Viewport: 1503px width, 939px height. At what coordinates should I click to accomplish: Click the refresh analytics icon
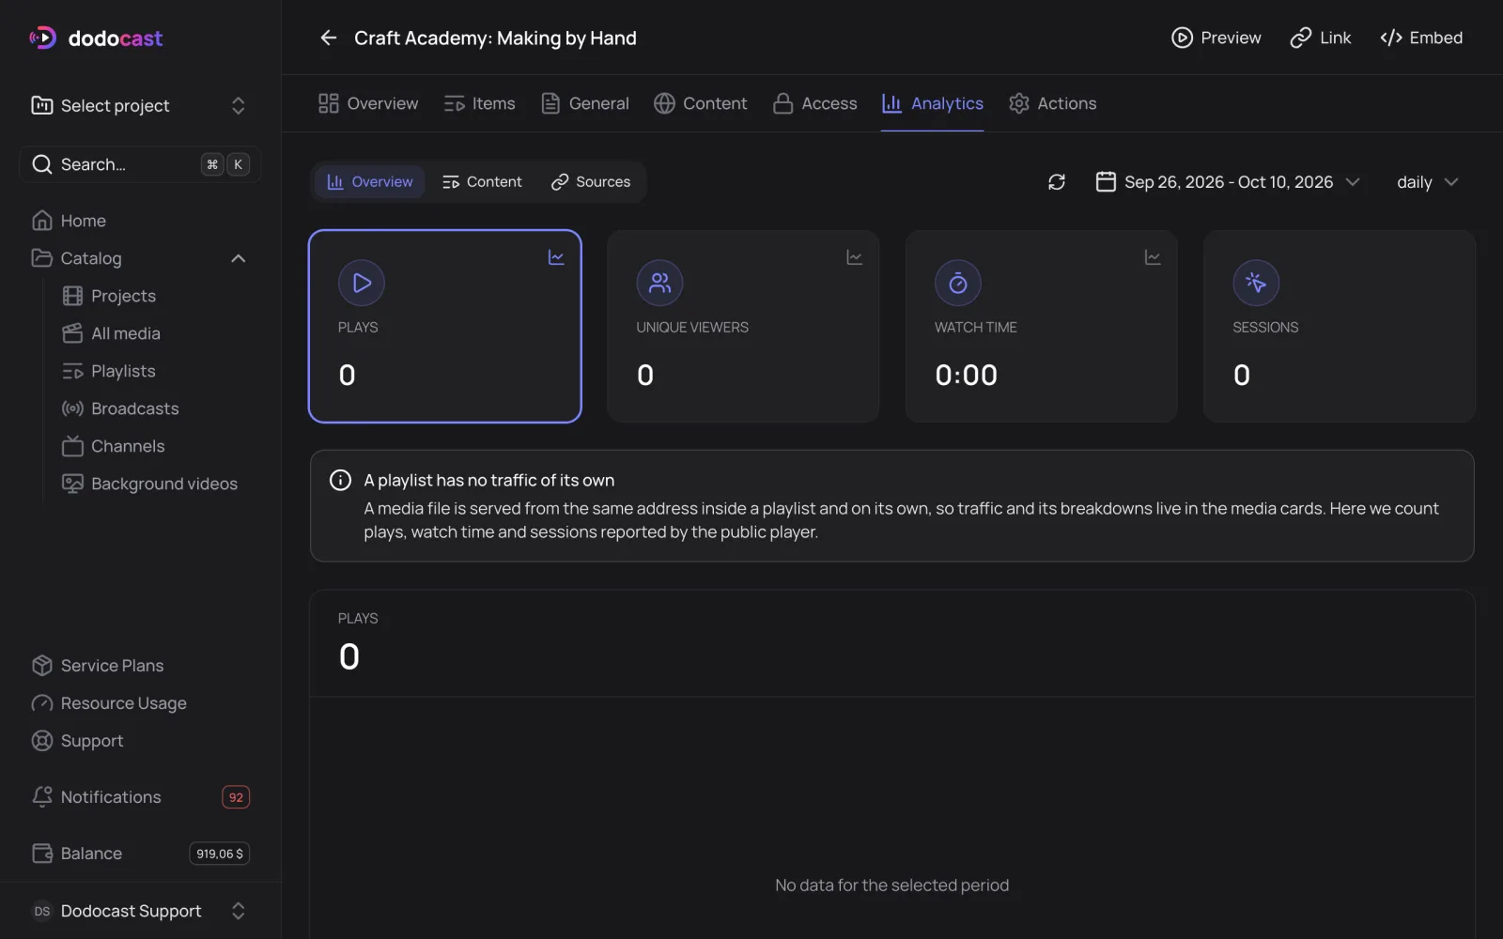(x=1057, y=182)
